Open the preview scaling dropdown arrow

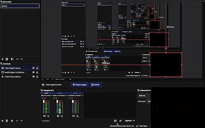[x=70, y=79]
